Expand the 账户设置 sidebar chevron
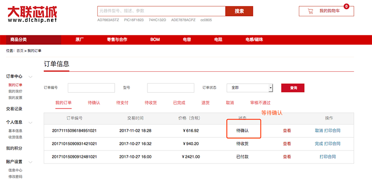 click(31, 162)
